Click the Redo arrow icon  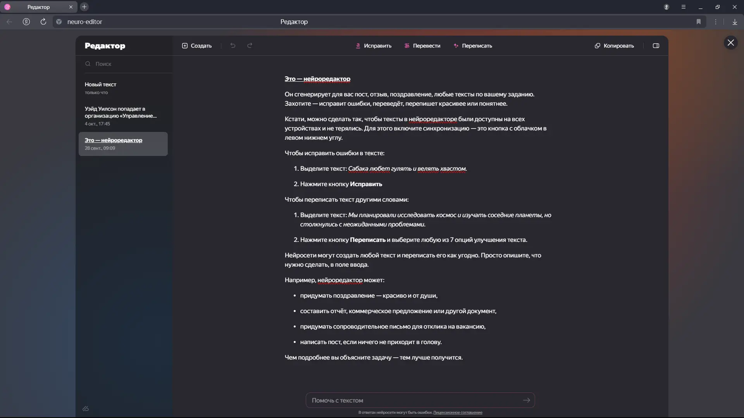click(x=250, y=46)
